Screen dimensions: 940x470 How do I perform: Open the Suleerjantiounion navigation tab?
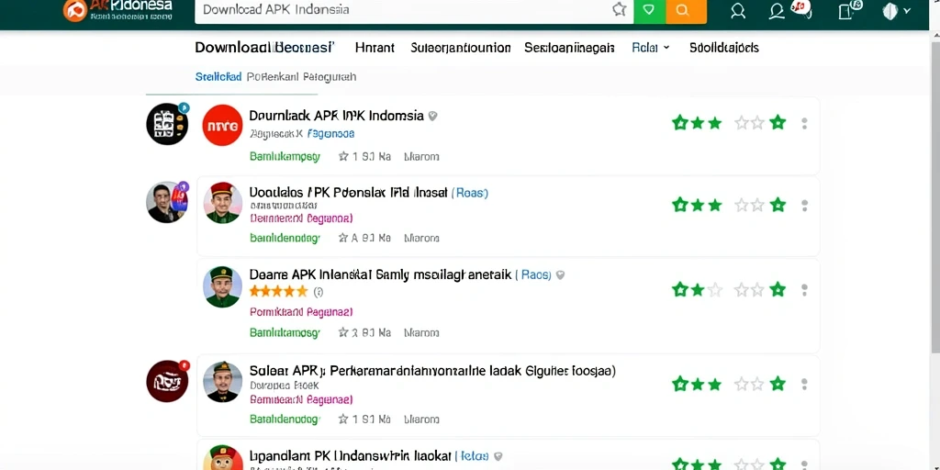tap(461, 48)
